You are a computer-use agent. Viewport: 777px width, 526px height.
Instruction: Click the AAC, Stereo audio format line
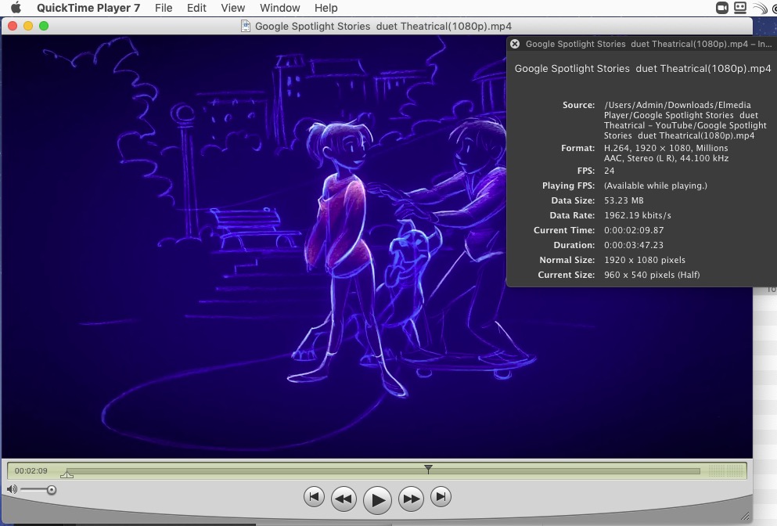point(666,158)
